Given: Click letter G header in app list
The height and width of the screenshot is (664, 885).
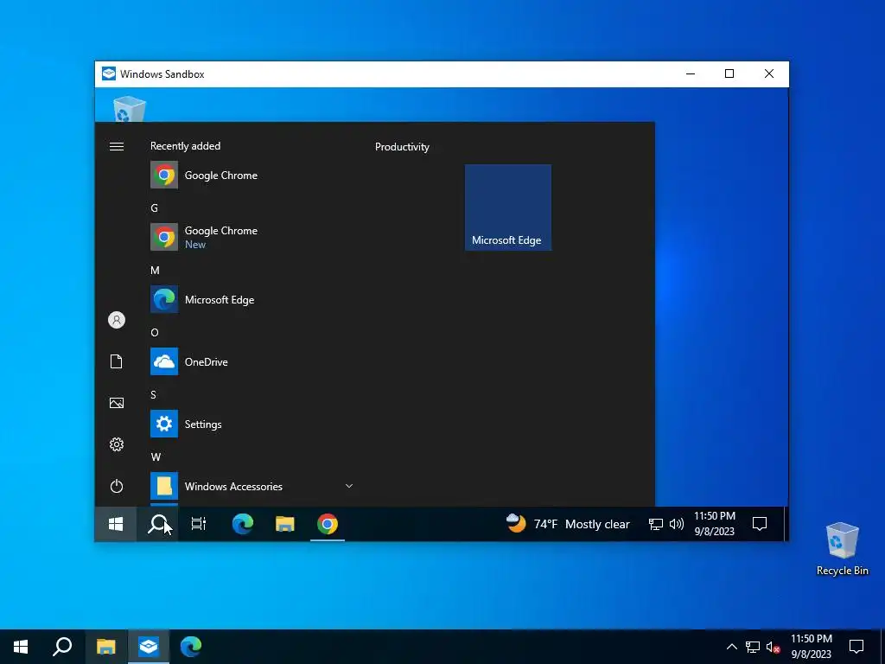Looking at the screenshot, I should coord(154,208).
